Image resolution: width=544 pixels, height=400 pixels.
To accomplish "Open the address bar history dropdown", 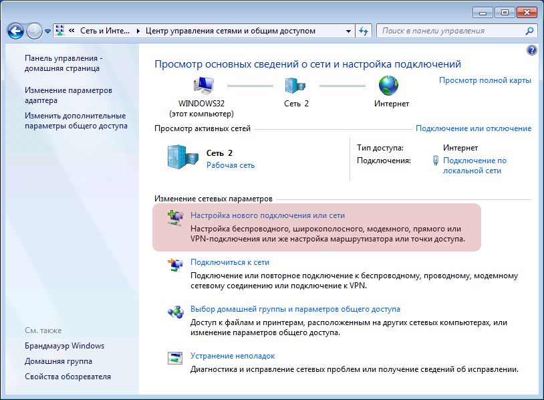I will 348,31.
